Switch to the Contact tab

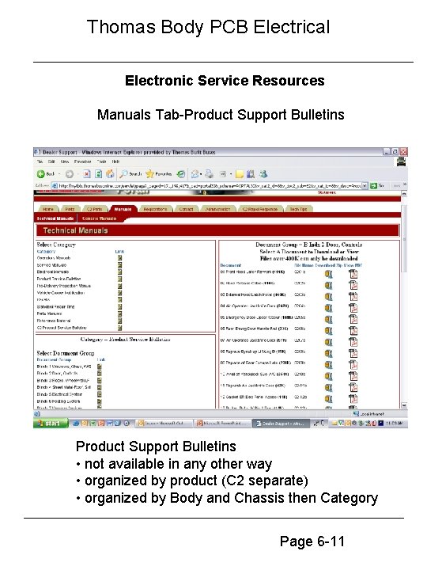tap(186, 209)
